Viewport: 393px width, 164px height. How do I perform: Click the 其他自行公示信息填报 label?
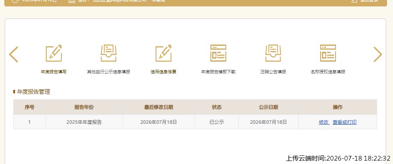point(108,72)
